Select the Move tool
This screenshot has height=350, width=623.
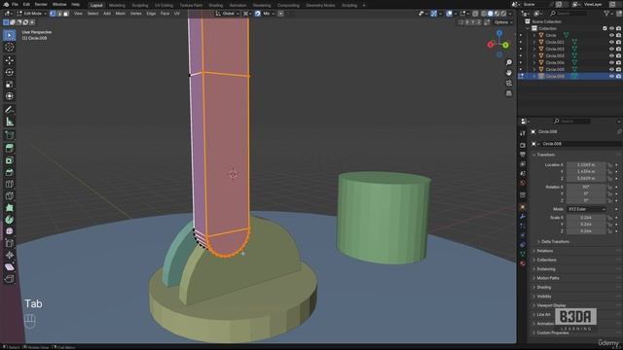[x=10, y=60]
